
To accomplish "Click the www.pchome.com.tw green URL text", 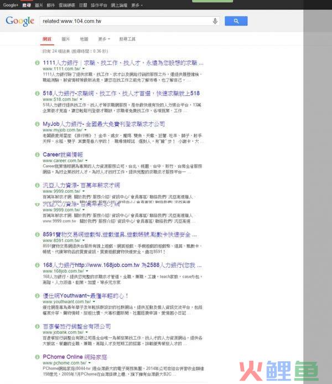I will pyautogui.click(x=65, y=363).
